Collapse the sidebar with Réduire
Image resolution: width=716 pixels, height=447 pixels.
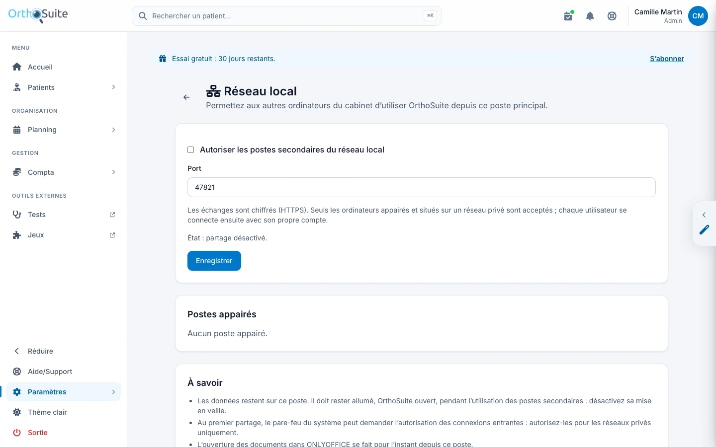[64, 351]
